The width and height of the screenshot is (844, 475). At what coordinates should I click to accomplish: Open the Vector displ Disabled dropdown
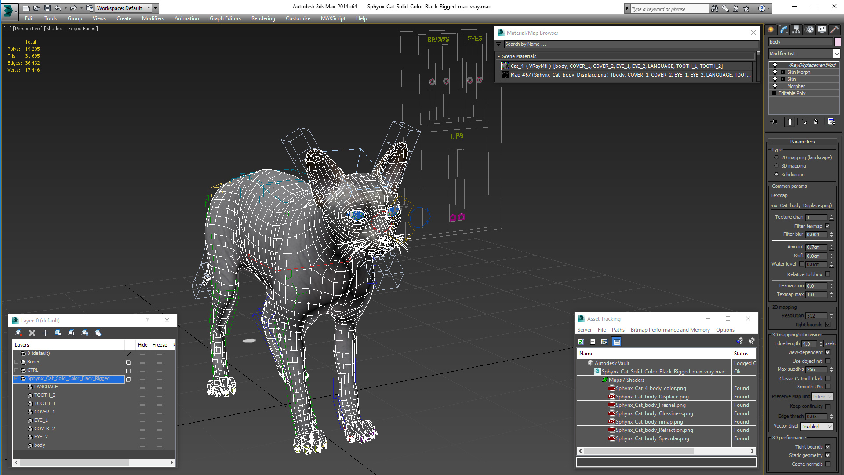[817, 426]
